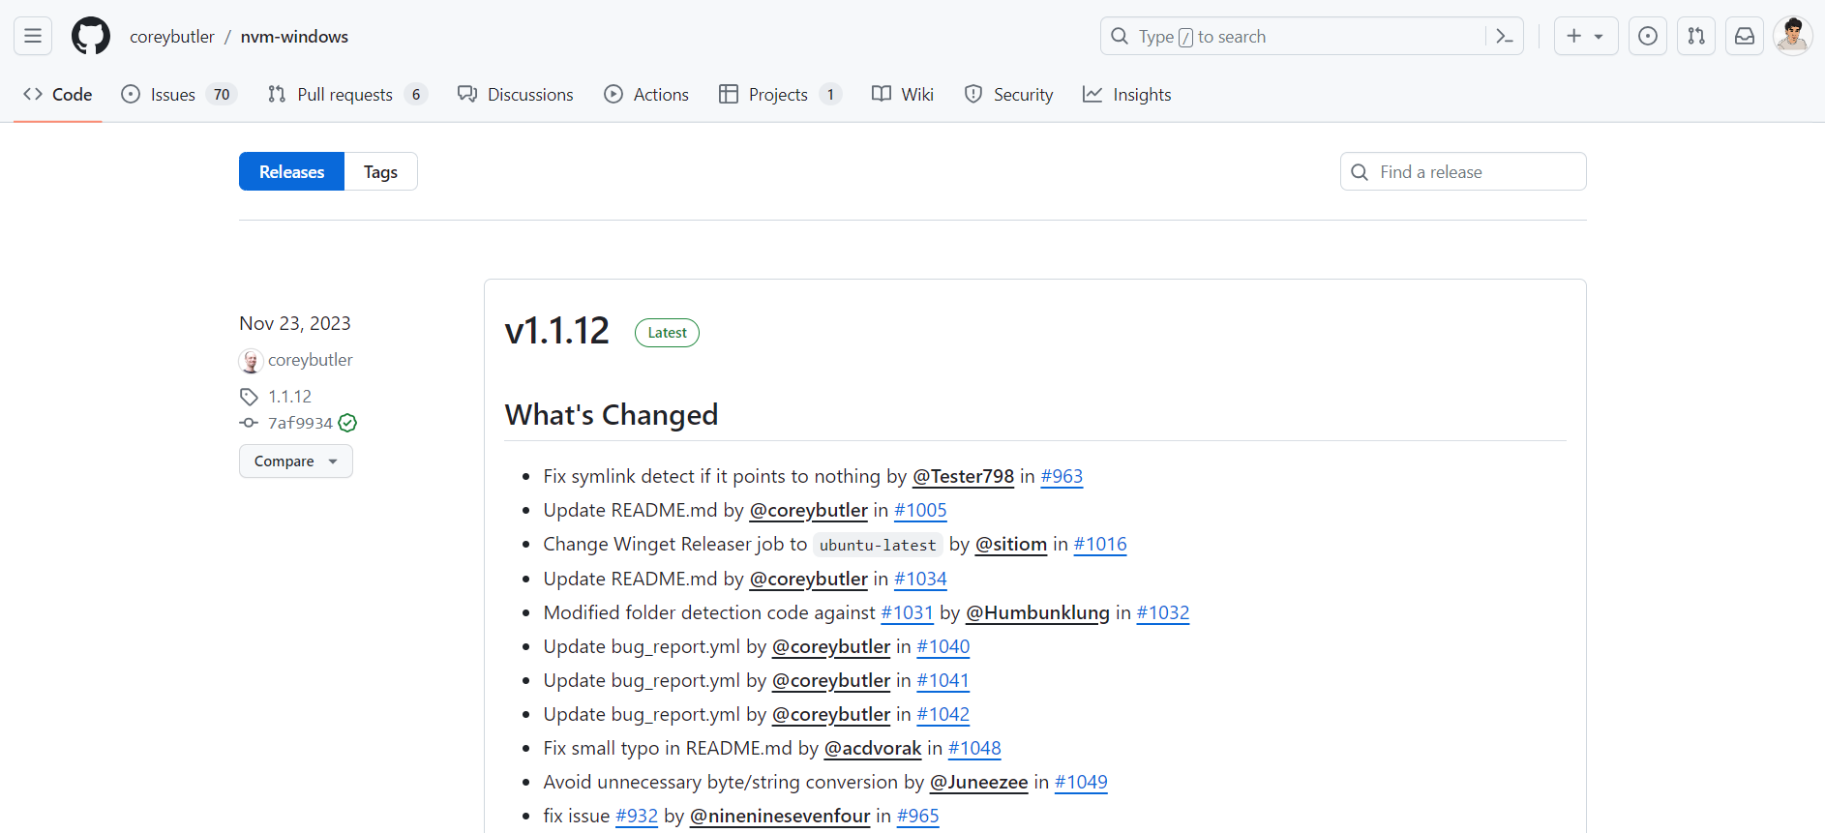Click the magnifier in the global search box
This screenshot has width=1825, height=833.
(1120, 36)
